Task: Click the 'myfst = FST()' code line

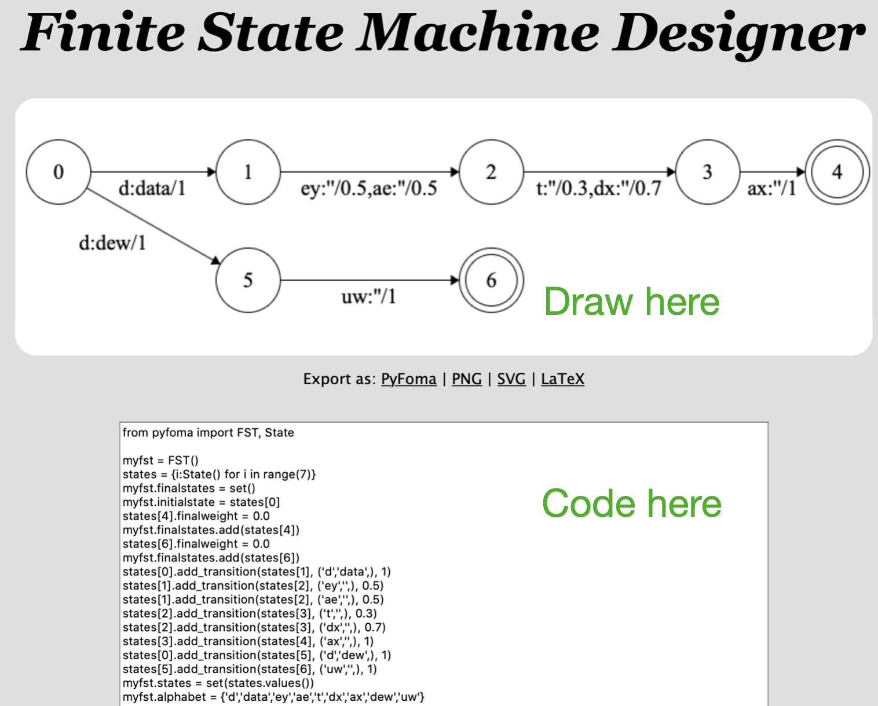Action: (x=160, y=460)
